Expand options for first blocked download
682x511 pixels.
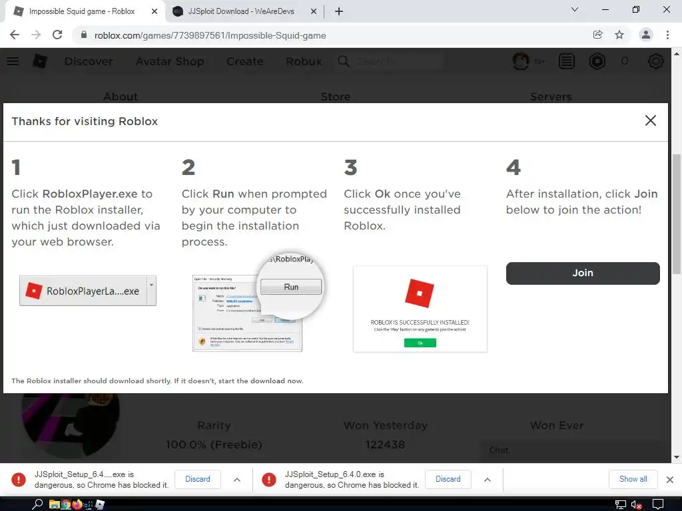237,479
